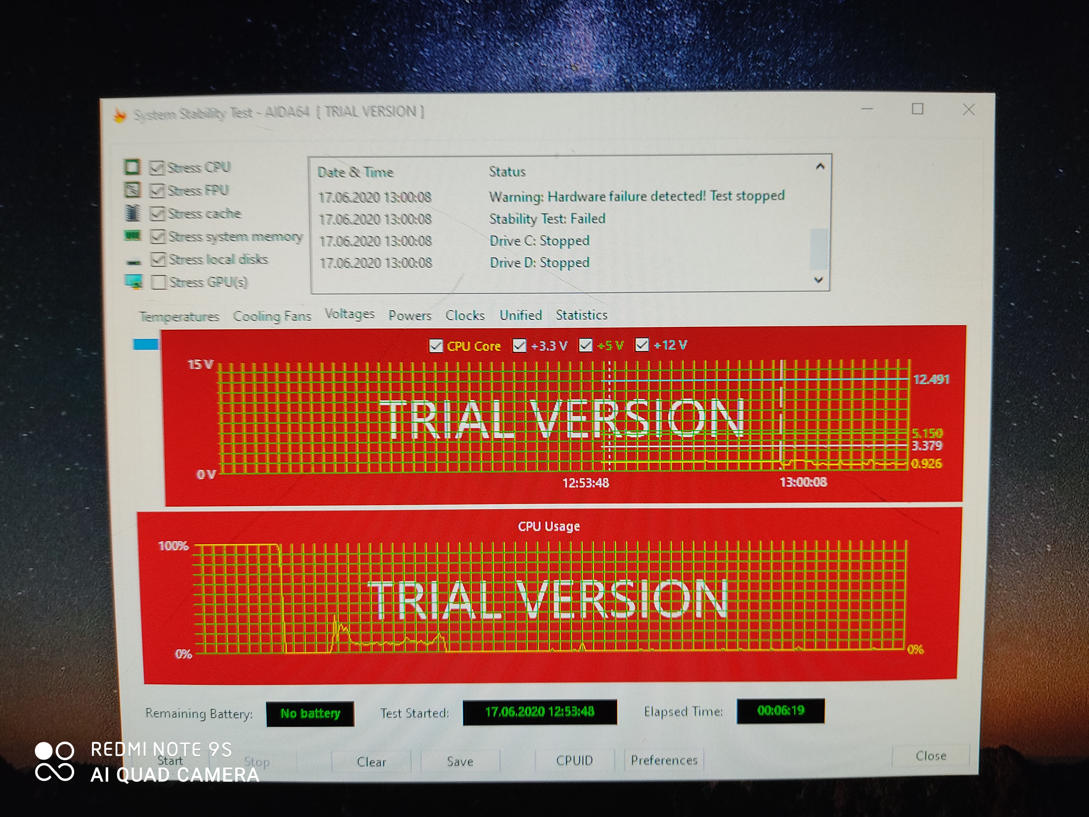Click the 12:53:48 marker on voltage graph
Image resolution: width=1089 pixels, height=817 pixels.
point(585,483)
